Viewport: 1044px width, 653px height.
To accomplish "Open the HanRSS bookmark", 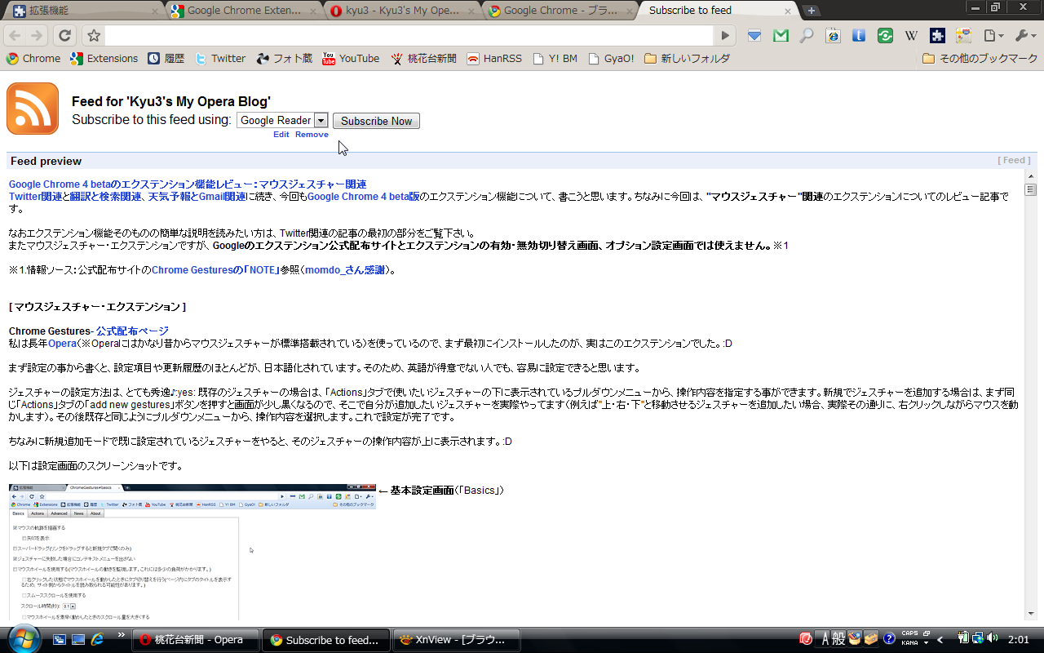I will point(494,59).
